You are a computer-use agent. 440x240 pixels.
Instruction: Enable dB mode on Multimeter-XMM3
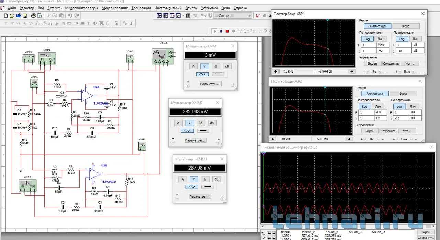coord(217,179)
